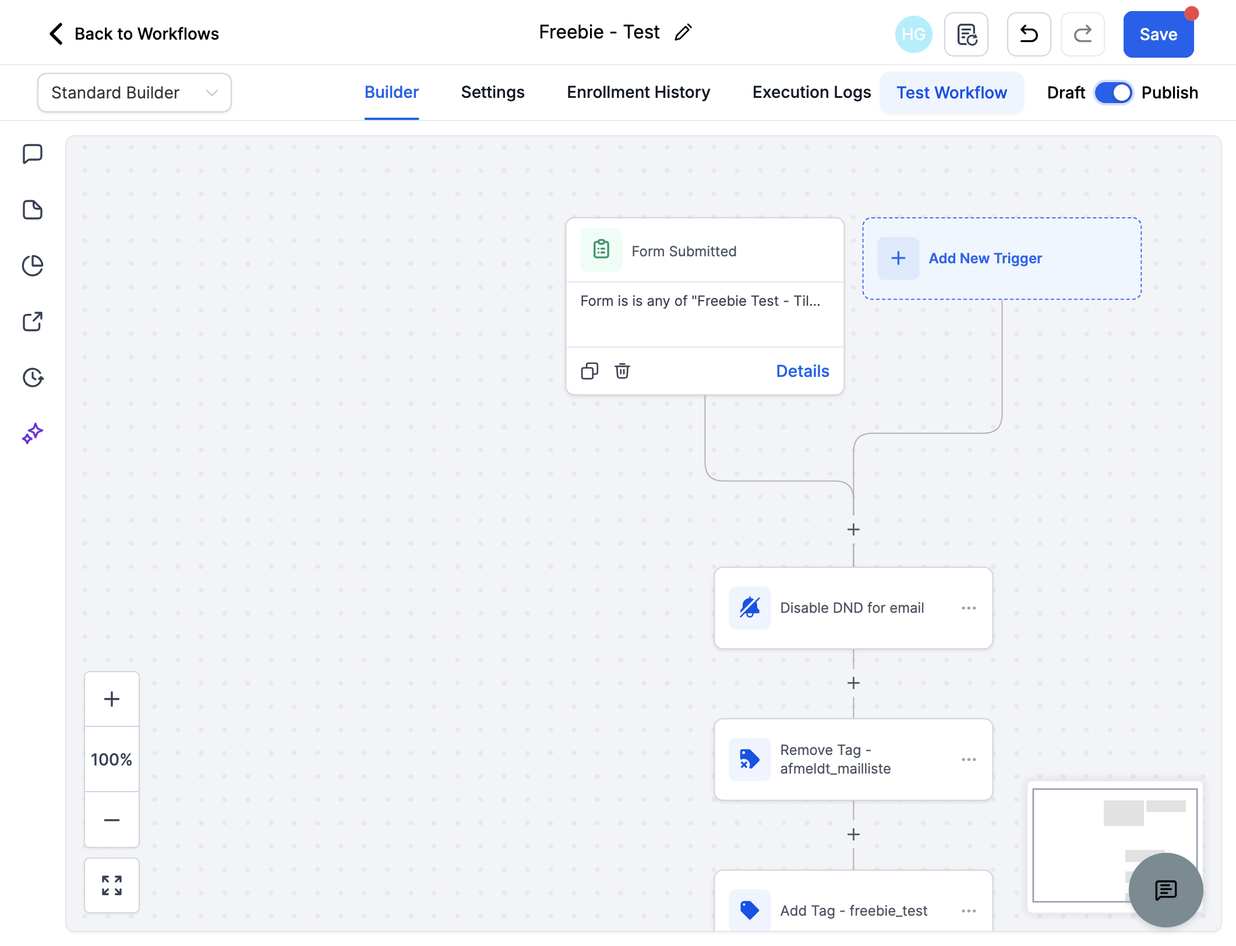Delete the Form Submitted trigger via trash icon
The image size is (1236, 946).
click(x=622, y=371)
